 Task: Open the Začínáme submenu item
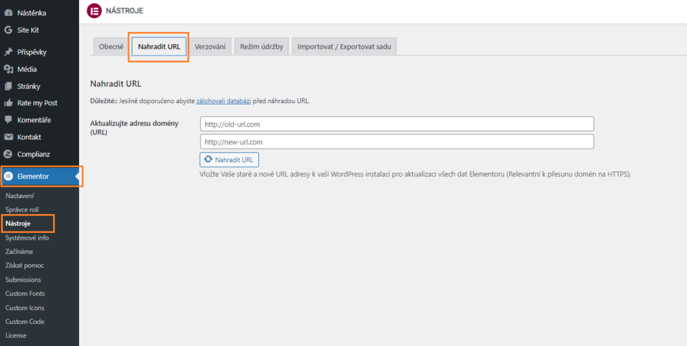[19, 252]
